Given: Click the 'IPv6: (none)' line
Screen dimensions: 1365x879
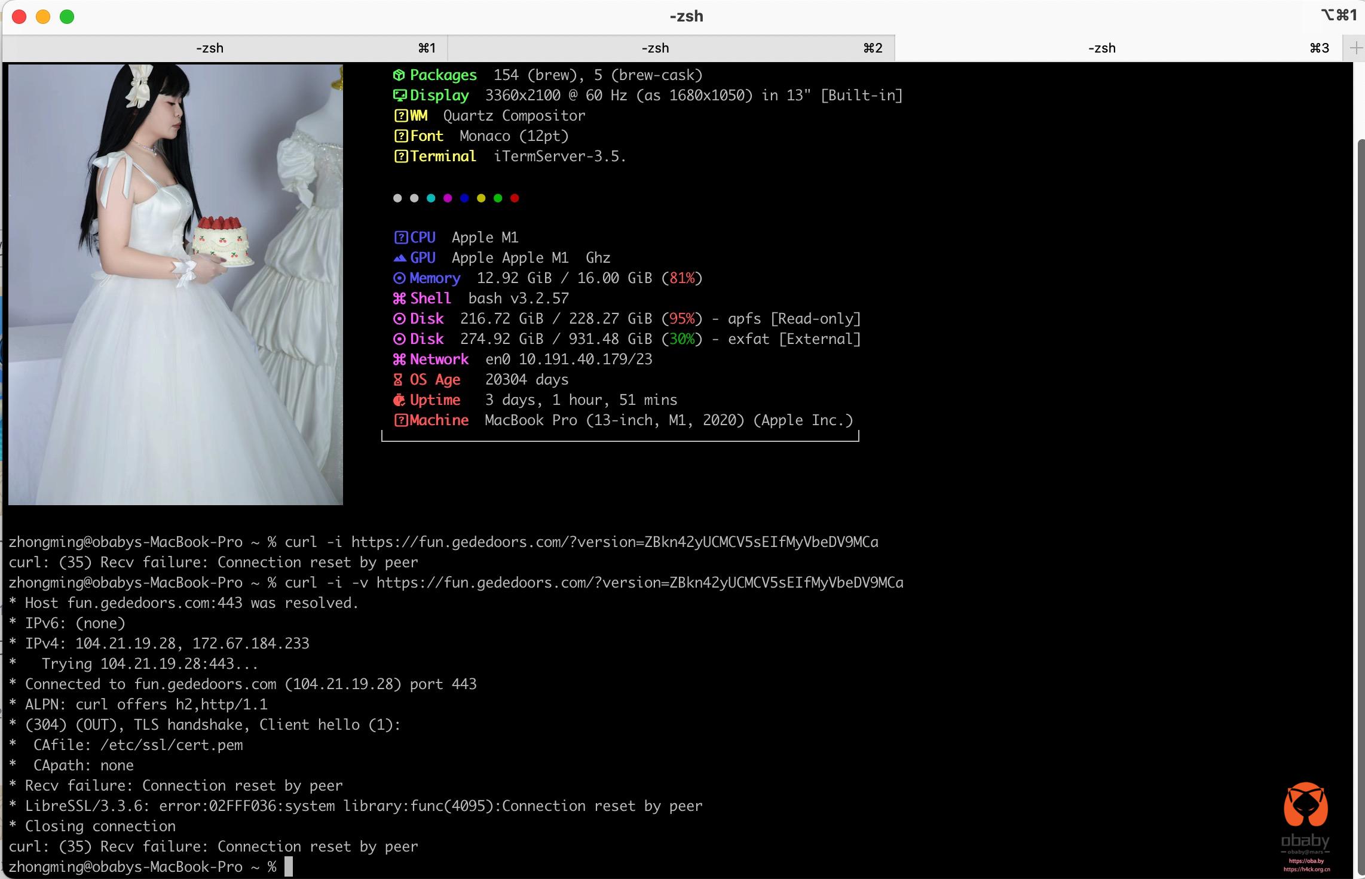Looking at the screenshot, I should pos(75,623).
